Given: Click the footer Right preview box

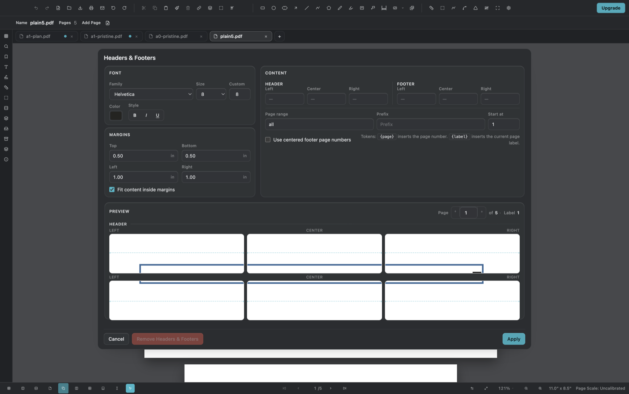Looking at the screenshot, I should point(452,300).
